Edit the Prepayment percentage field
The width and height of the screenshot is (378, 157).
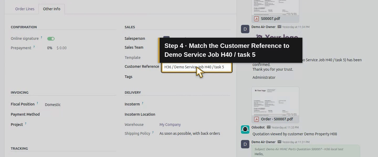(x=50, y=48)
